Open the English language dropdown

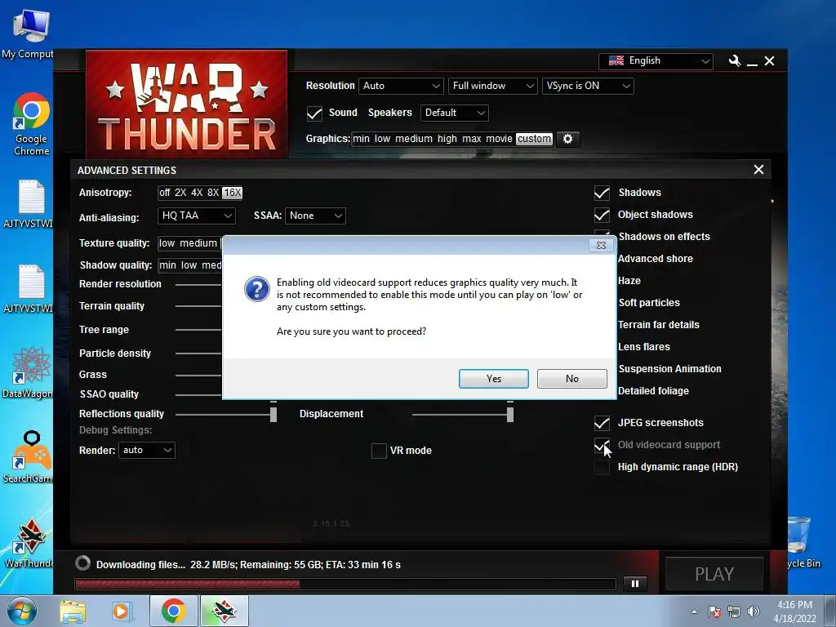pos(656,60)
